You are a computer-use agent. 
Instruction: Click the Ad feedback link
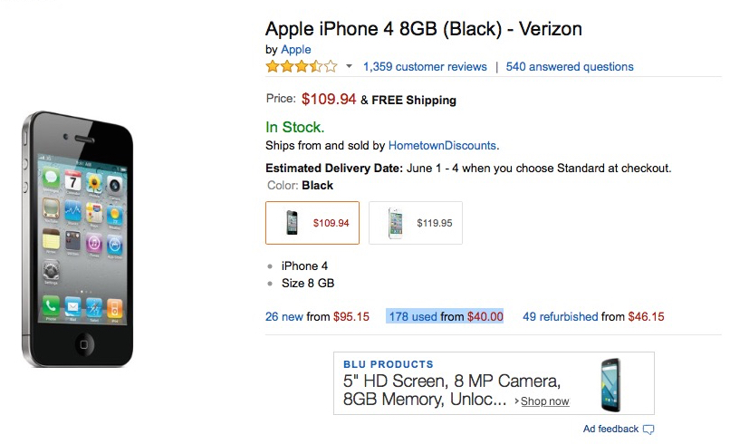point(610,429)
